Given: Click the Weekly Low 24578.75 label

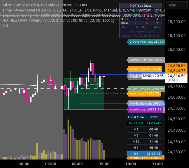Looking at the screenshot, I should 145,110.
